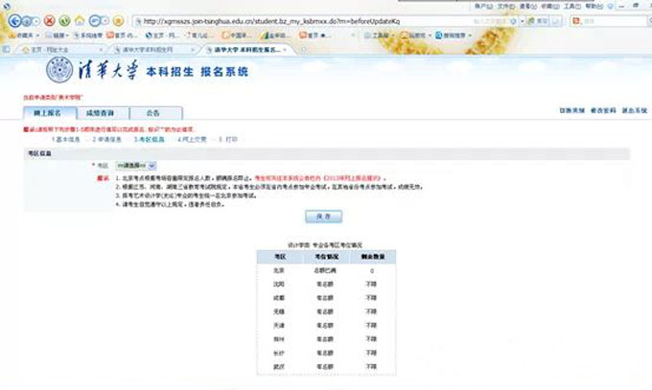Stop page loading with red X icon
Image resolution: width=652 pixels, height=390 pixels.
point(50,20)
